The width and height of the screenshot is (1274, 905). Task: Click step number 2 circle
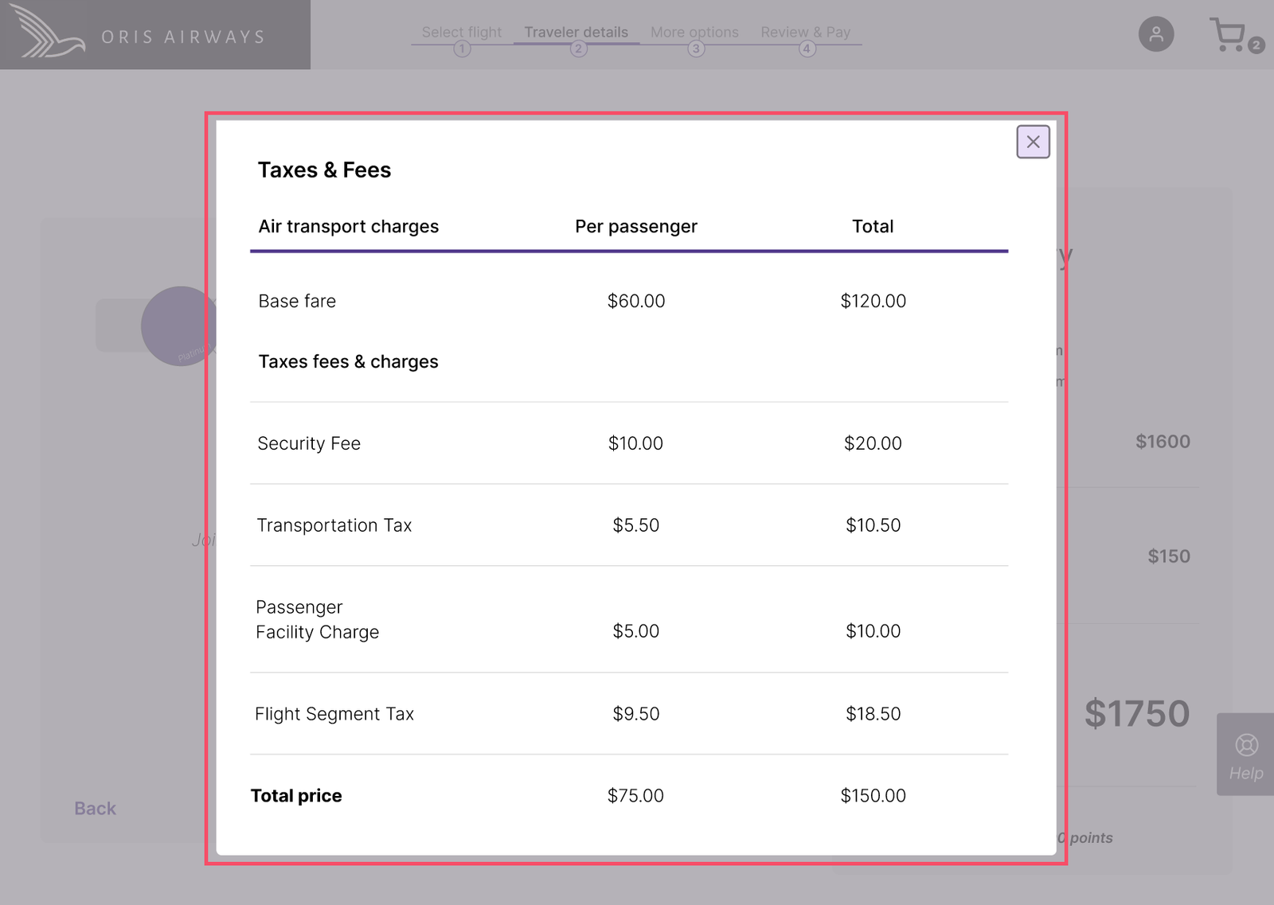[579, 49]
